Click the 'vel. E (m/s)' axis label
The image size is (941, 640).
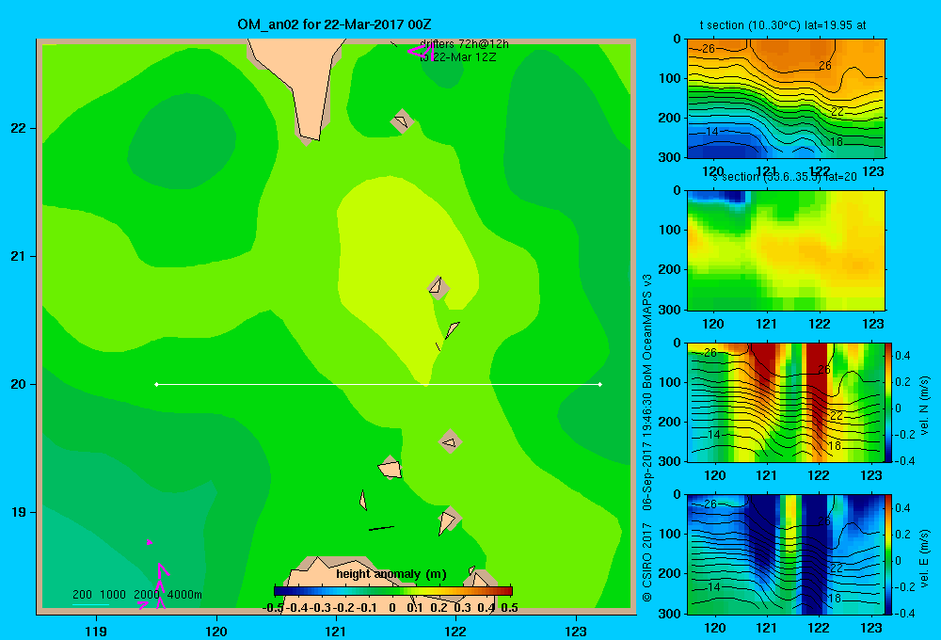[x=925, y=558]
